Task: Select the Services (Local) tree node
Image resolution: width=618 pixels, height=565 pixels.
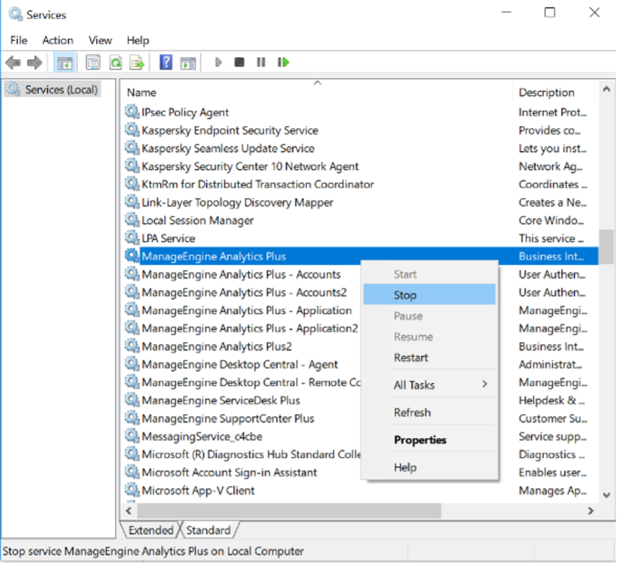Action: coord(53,89)
